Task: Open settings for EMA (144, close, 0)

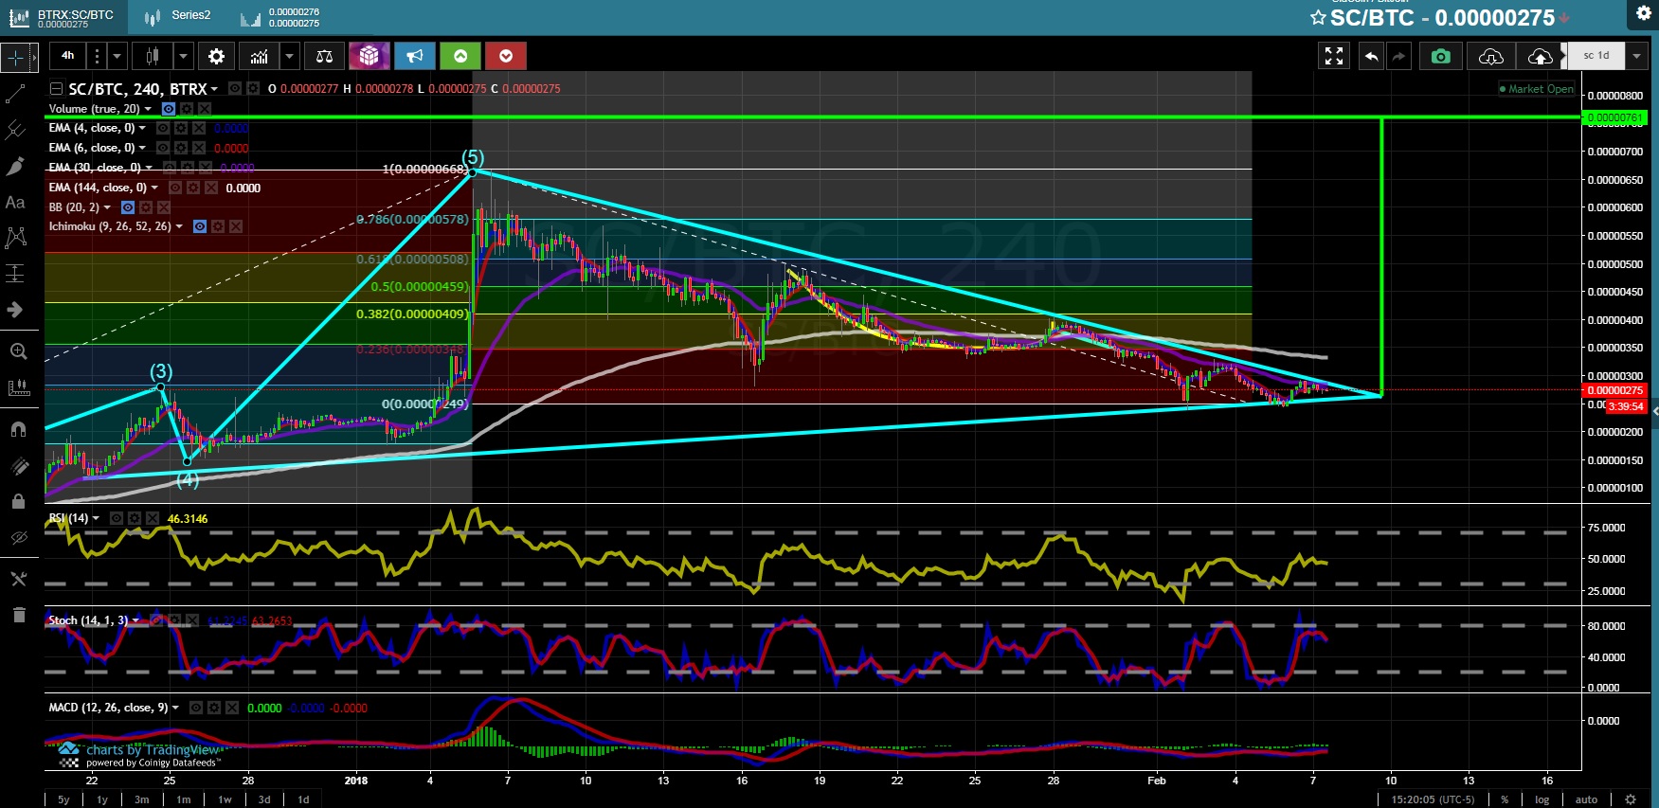Action: [193, 188]
